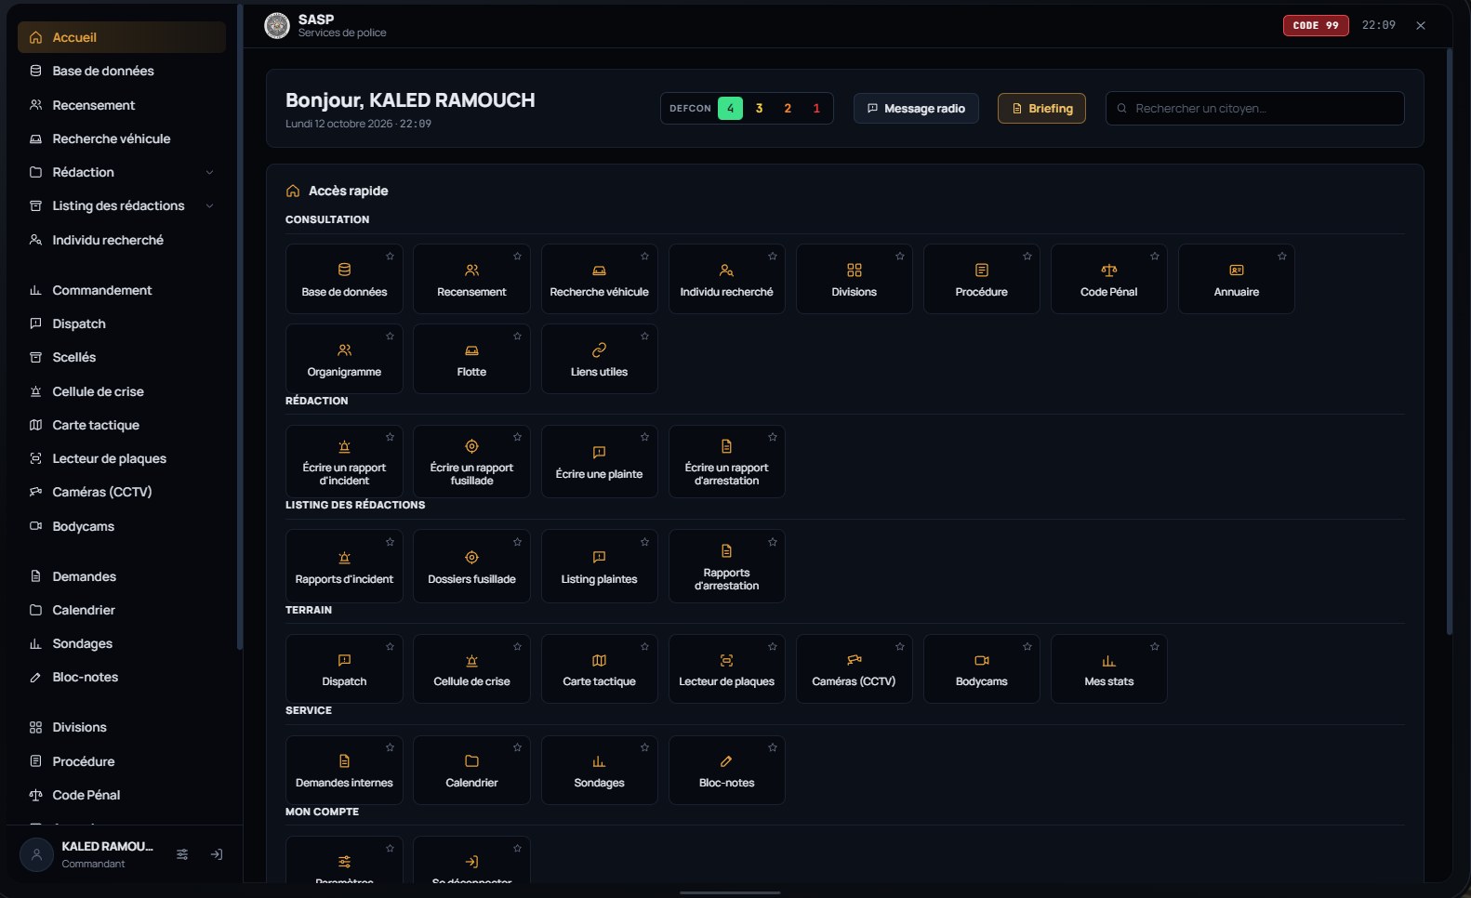1471x898 pixels.
Task: Select the active DEFCON 4 level
Action: click(730, 108)
